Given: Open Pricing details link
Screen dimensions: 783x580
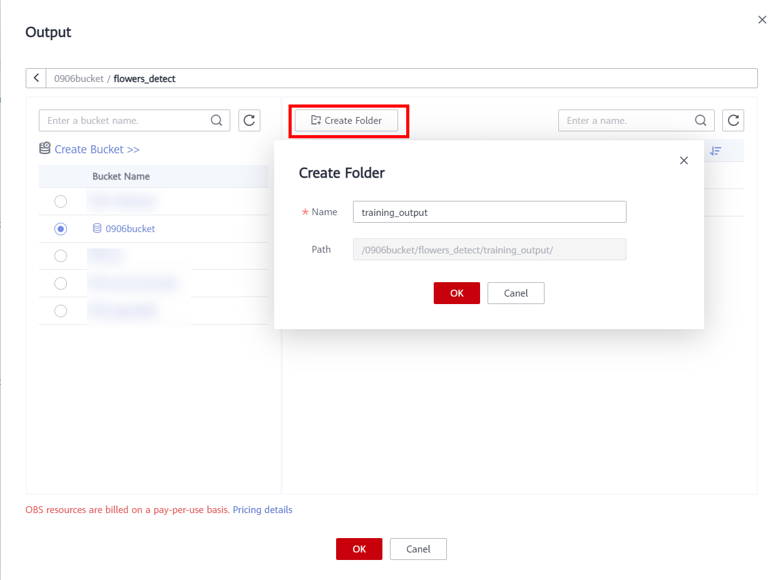Looking at the screenshot, I should tap(262, 510).
